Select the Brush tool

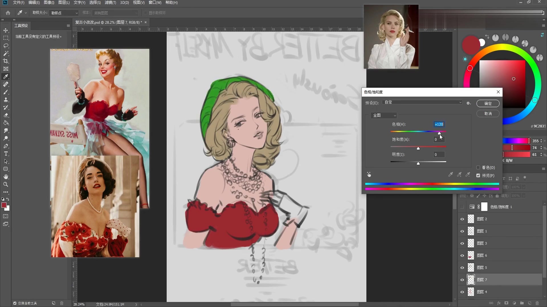click(x=6, y=92)
